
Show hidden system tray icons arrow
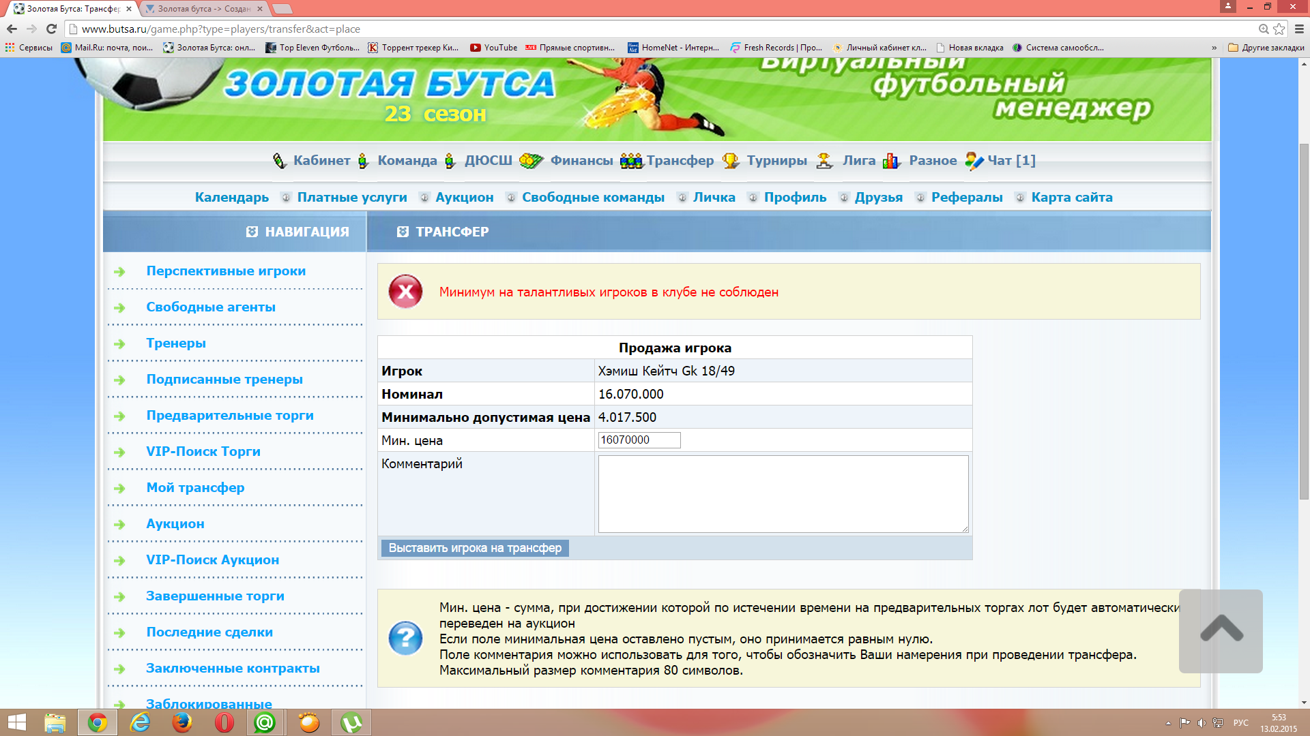point(1168,723)
